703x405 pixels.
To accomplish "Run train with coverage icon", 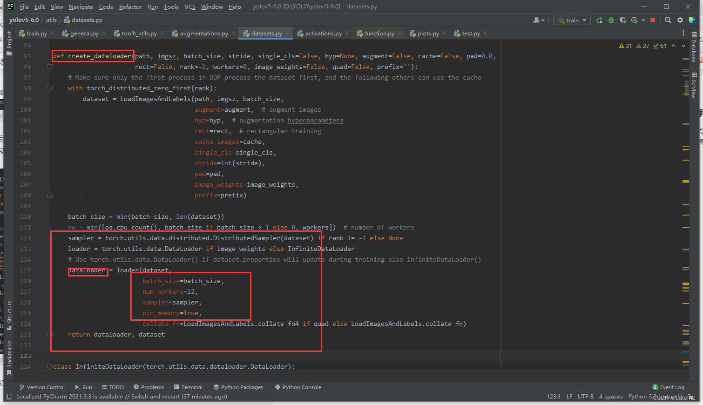I will [x=623, y=20].
